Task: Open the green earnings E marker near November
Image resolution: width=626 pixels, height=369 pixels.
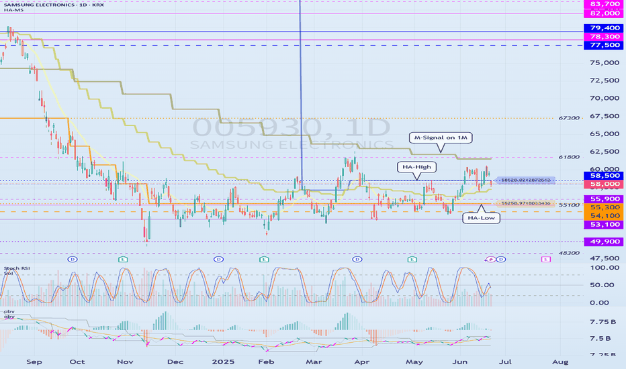Action: click(x=123, y=259)
